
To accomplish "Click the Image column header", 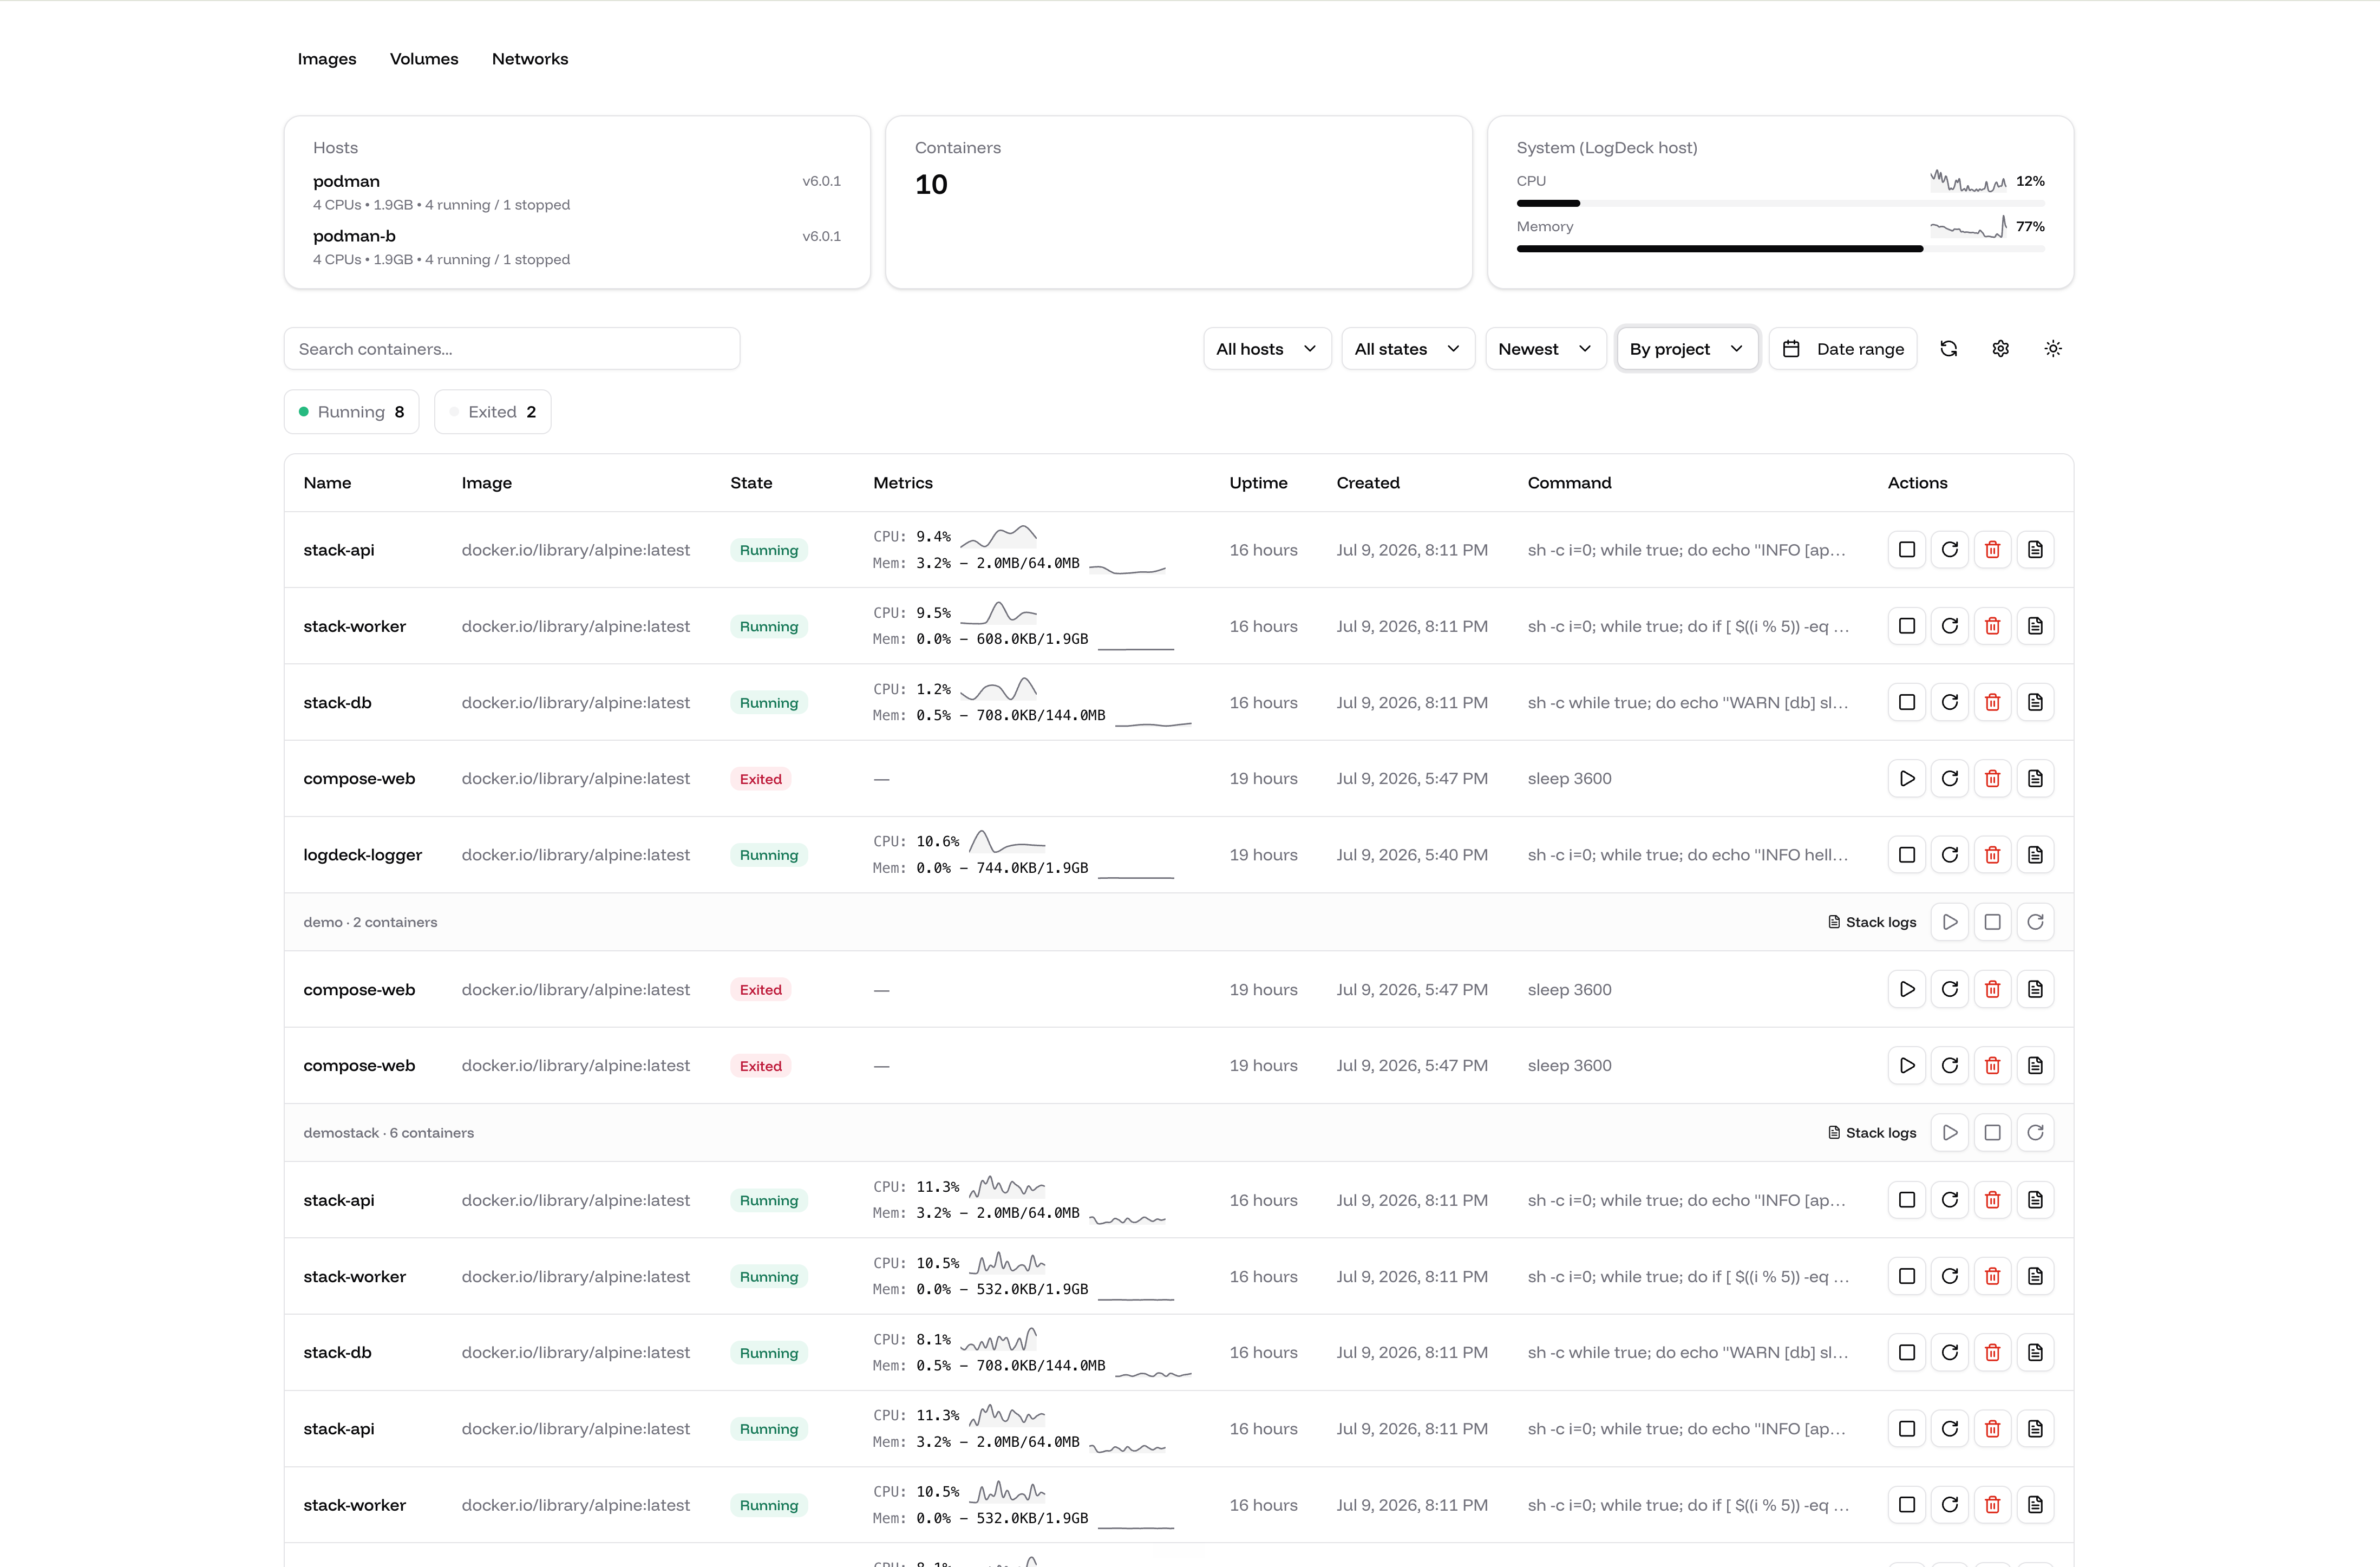I will point(487,483).
